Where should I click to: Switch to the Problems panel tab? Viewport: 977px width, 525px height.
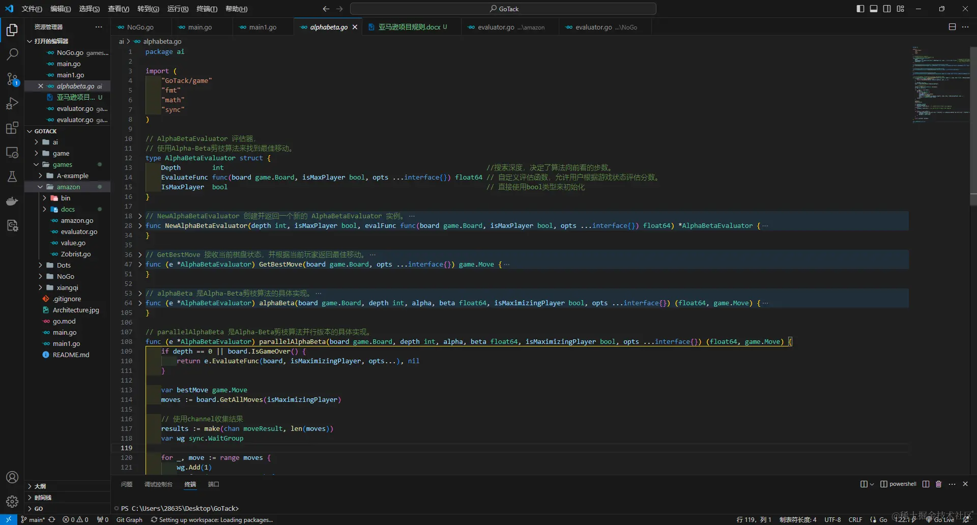pyautogui.click(x=127, y=484)
